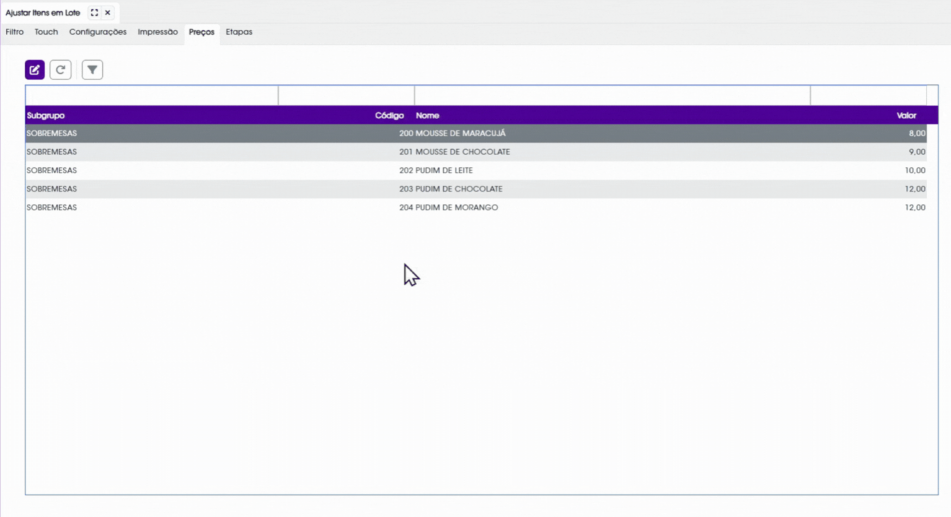Click the Subgrupo filter input field

click(x=152, y=95)
